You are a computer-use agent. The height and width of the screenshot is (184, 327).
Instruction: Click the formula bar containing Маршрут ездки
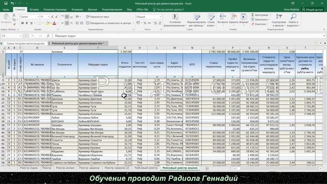(x=188, y=36)
